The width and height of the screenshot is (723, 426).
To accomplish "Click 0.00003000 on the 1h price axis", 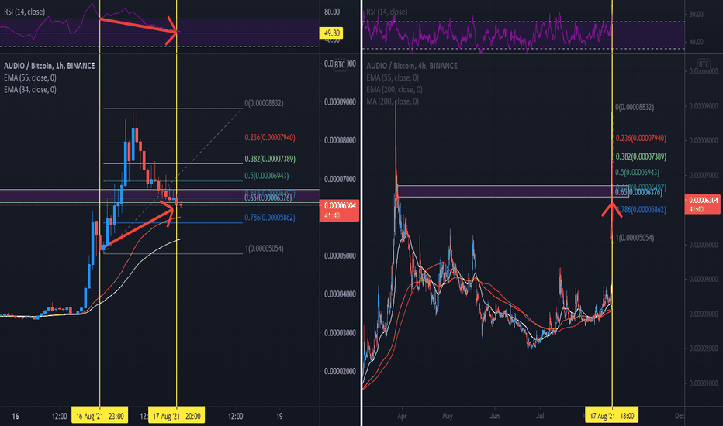I will tap(340, 333).
